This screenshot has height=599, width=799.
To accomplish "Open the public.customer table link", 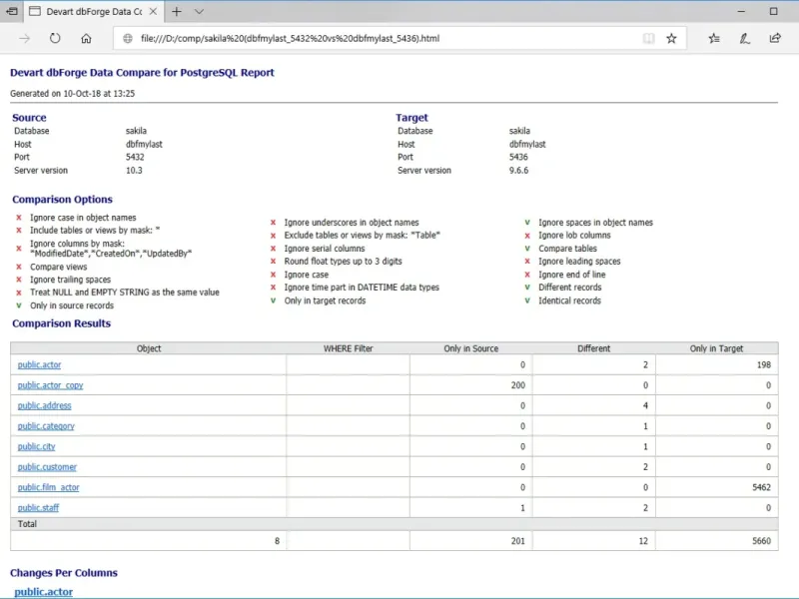I will pos(47,466).
